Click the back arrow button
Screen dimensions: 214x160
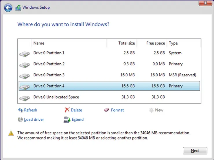pyautogui.click(x=8, y=8)
